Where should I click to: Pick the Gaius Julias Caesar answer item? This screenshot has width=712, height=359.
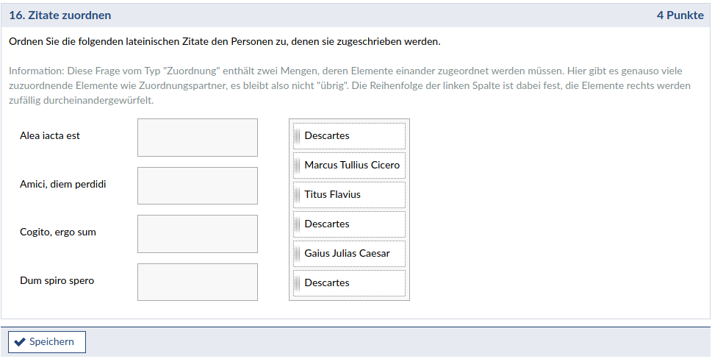coord(347,254)
